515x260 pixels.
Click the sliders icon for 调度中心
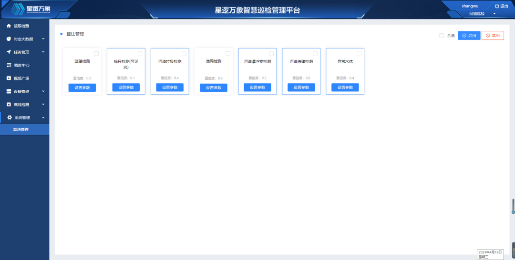tap(9, 65)
